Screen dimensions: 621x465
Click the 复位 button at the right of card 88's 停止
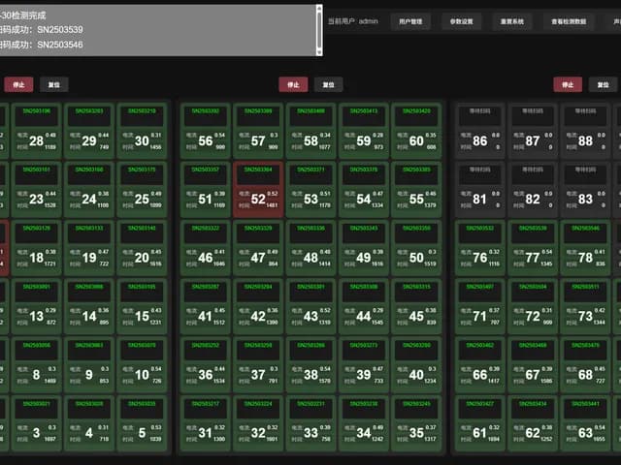pos(603,84)
